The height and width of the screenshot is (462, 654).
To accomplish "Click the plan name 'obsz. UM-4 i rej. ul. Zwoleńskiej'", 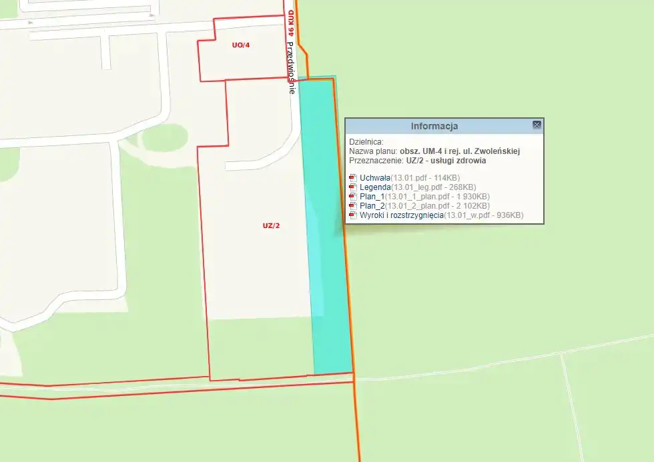I will 460,151.
